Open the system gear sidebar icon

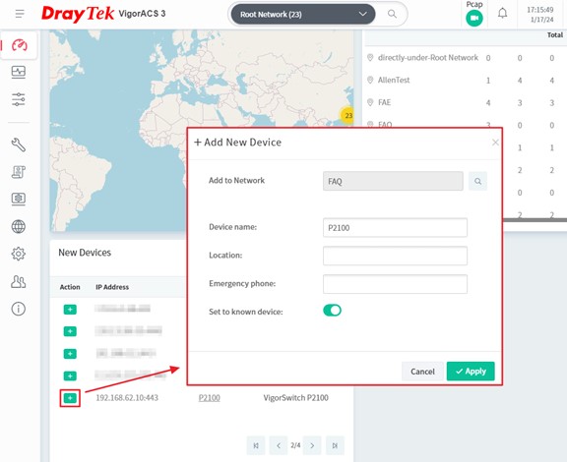pyautogui.click(x=19, y=254)
